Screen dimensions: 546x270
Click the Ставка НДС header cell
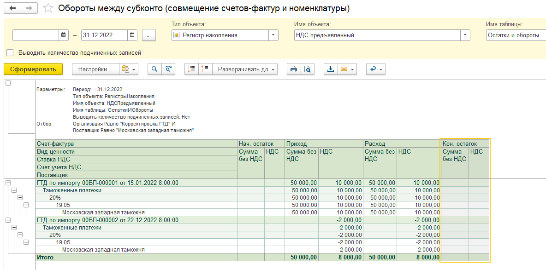[136, 159]
